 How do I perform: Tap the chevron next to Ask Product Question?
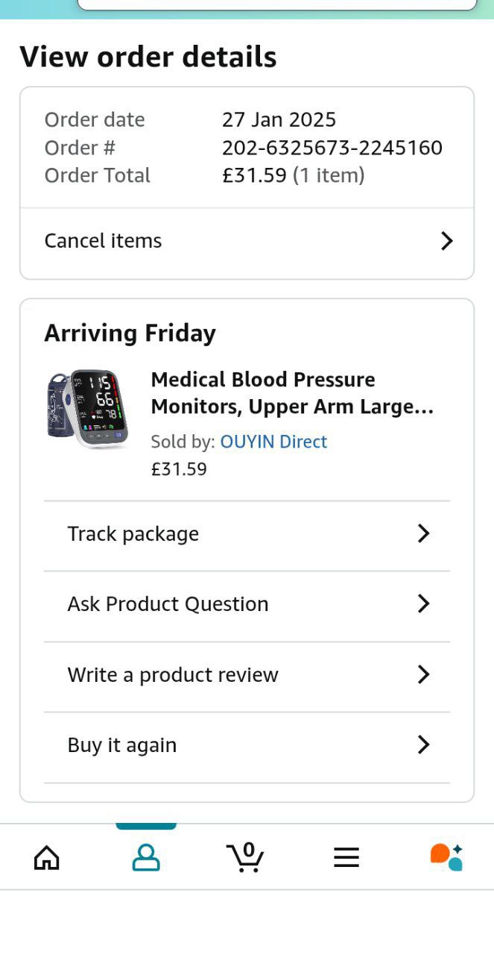[423, 604]
